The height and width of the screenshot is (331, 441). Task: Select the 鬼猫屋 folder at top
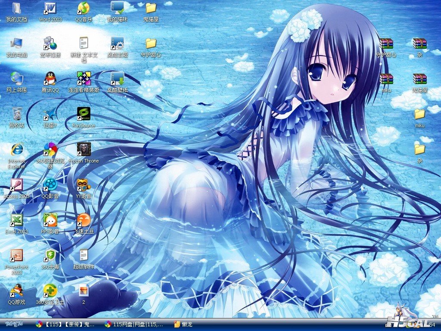(151, 8)
